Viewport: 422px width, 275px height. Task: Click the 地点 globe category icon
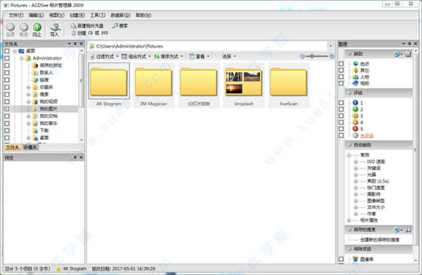[355, 64]
